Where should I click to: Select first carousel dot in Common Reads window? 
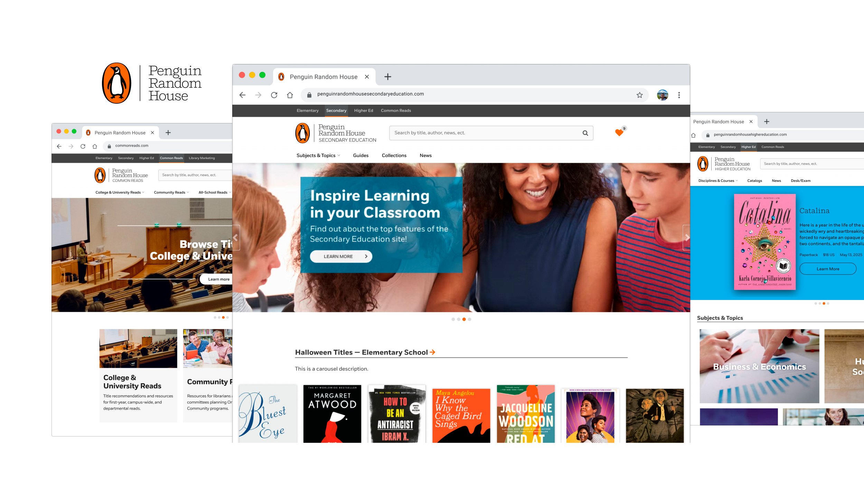215,317
